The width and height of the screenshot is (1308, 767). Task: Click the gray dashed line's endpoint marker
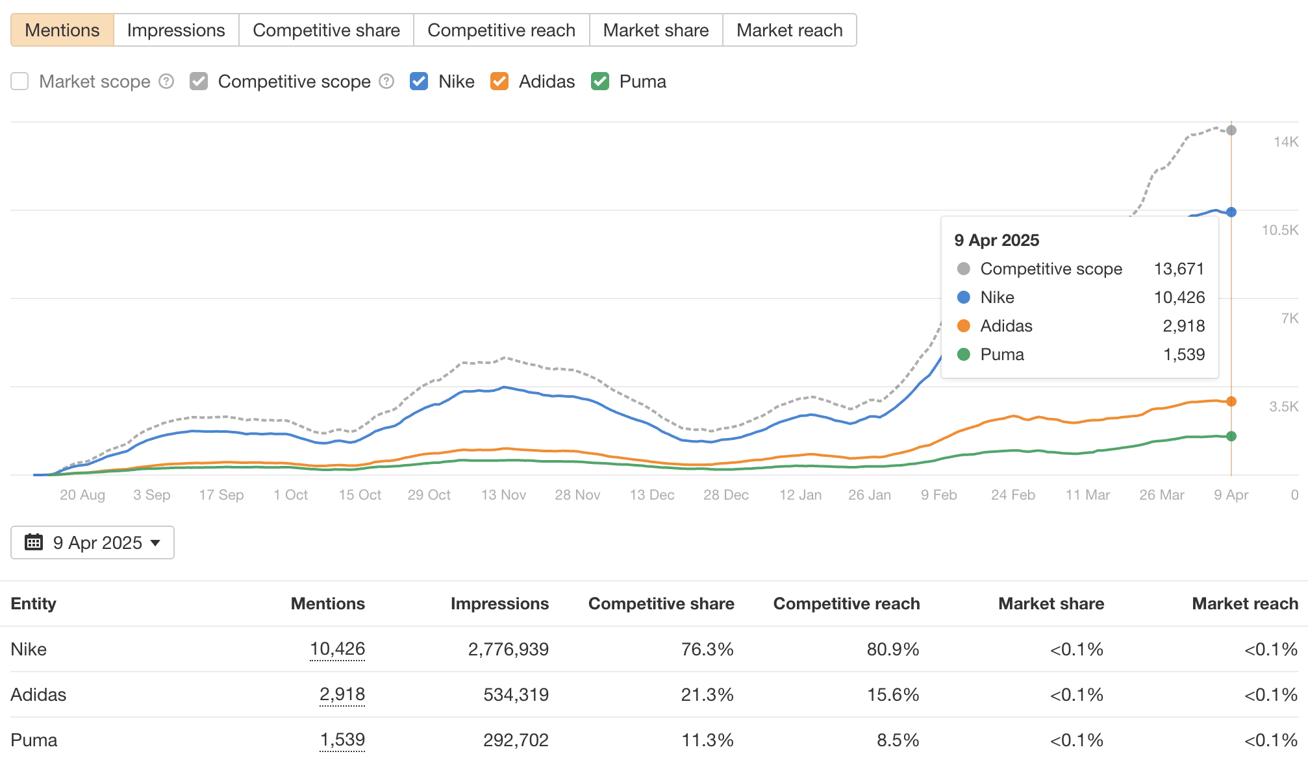[1231, 130]
